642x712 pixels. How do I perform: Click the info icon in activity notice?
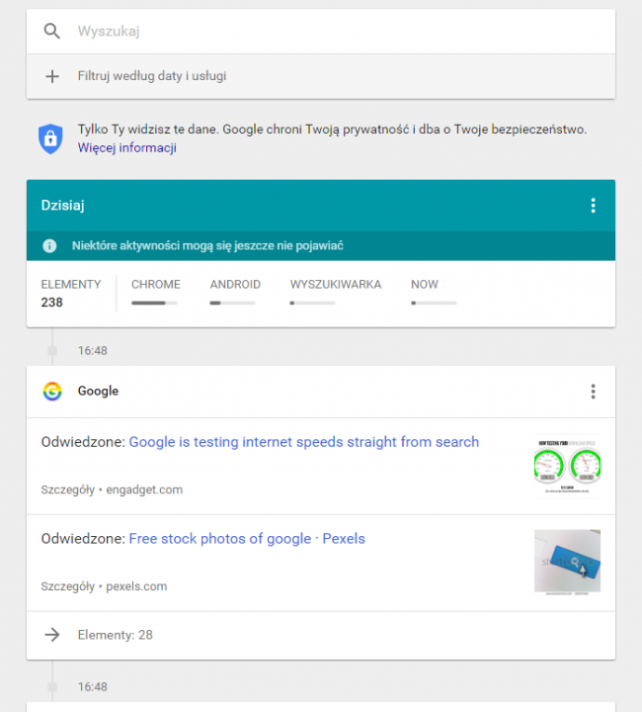[49, 245]
